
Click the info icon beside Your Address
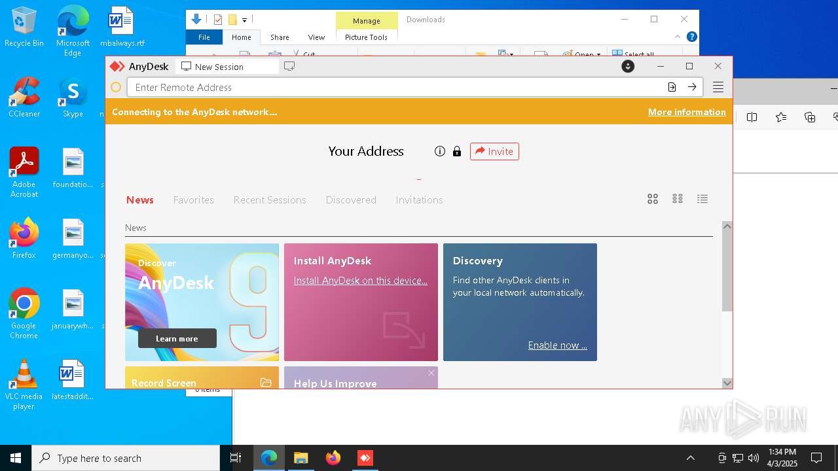(440, 151)
